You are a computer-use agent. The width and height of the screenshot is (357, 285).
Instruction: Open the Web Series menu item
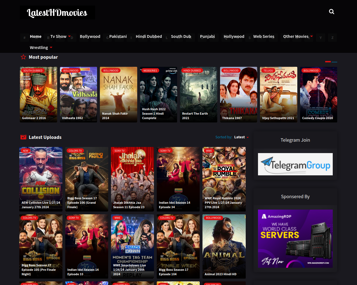click(x=264, y=36)
